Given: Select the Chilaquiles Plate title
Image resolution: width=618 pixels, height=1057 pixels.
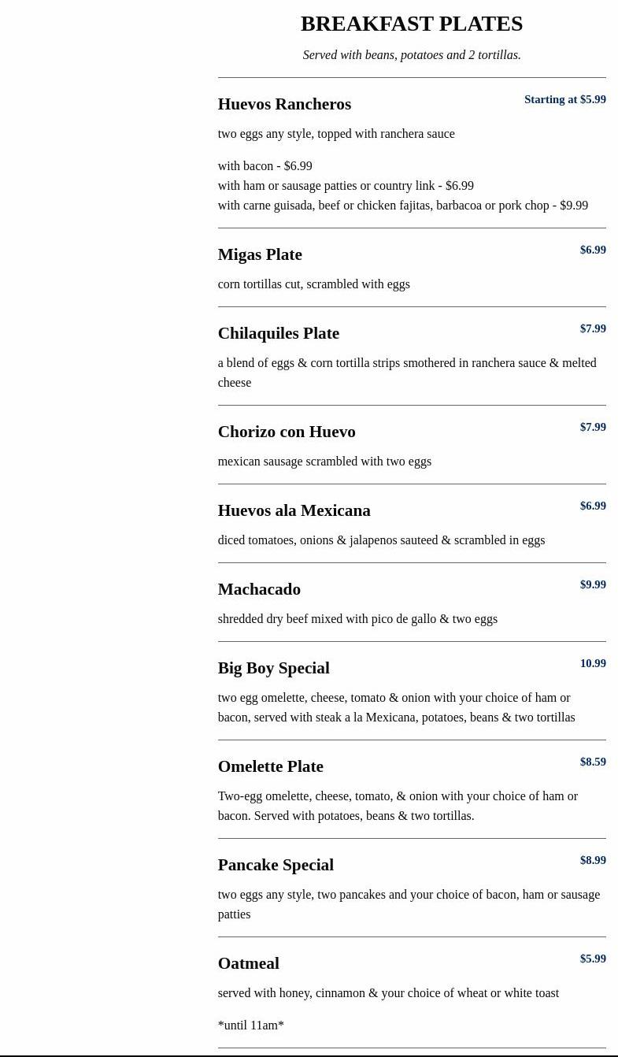Looking at the screenshot, I should point(278,333).
